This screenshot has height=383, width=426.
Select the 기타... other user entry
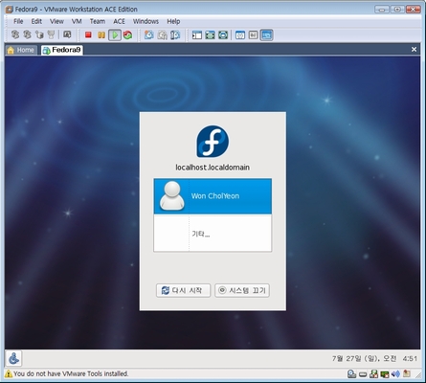(213, 233)
